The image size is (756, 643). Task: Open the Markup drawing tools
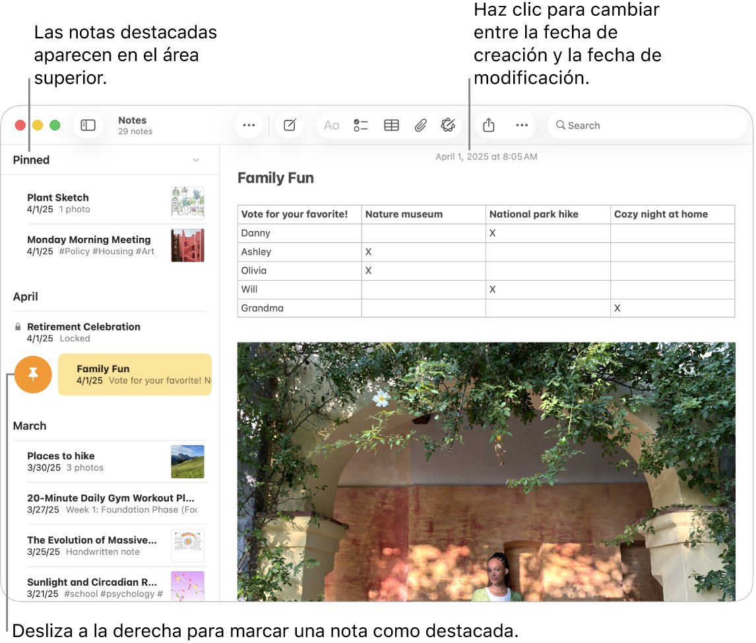pyautogui.click(x=449, y=125)
